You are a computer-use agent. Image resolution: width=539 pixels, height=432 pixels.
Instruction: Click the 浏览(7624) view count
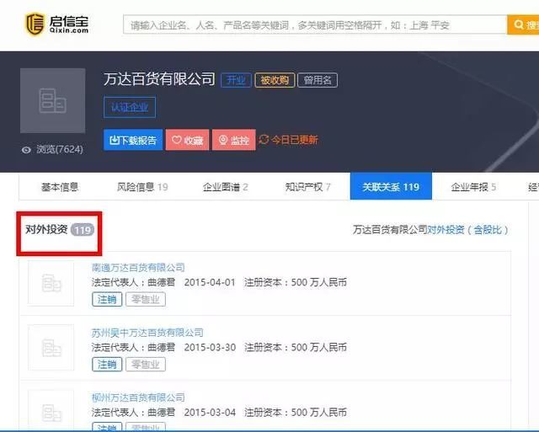(60, 150)
